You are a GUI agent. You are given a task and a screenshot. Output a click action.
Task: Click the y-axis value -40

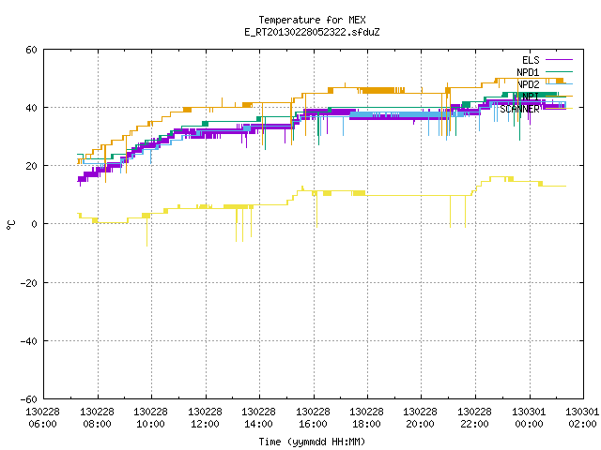tap(29, 341)
